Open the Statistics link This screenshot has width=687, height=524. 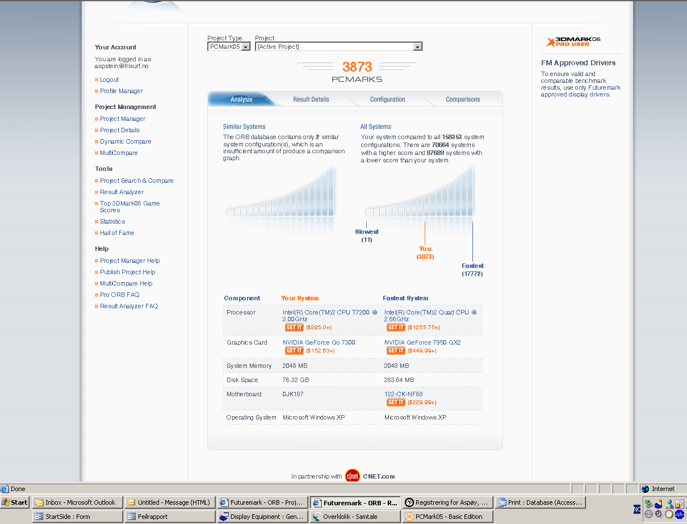tap(112, 222)
